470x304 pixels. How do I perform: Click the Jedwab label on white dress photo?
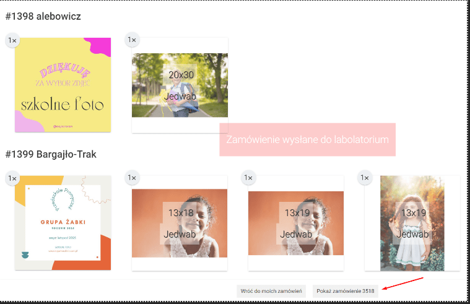click(412, 234)
